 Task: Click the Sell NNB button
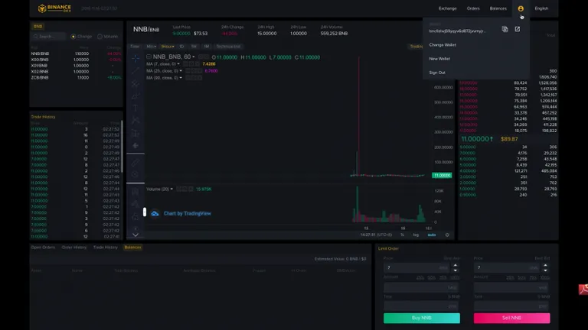pos(511,318)
